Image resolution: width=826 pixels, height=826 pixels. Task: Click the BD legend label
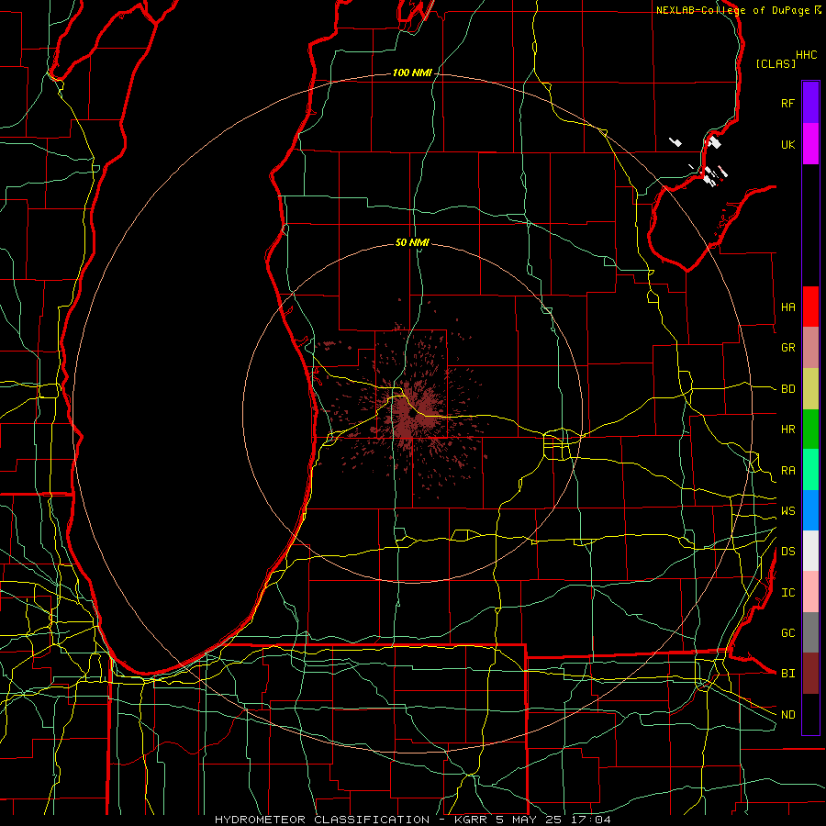[787, 389]
